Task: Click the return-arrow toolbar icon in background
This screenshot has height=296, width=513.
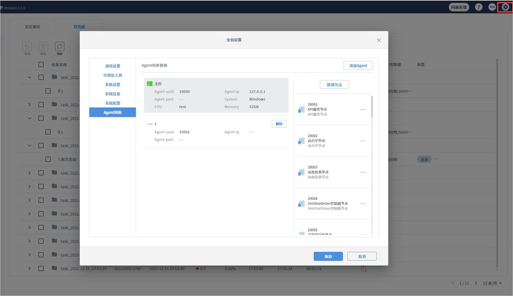Action: click(x=27, y=46)
